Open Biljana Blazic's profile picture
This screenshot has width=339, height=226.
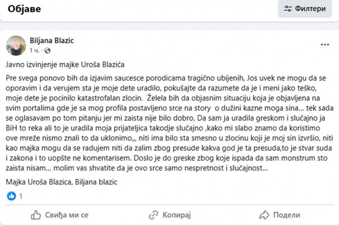pos(16,46)
